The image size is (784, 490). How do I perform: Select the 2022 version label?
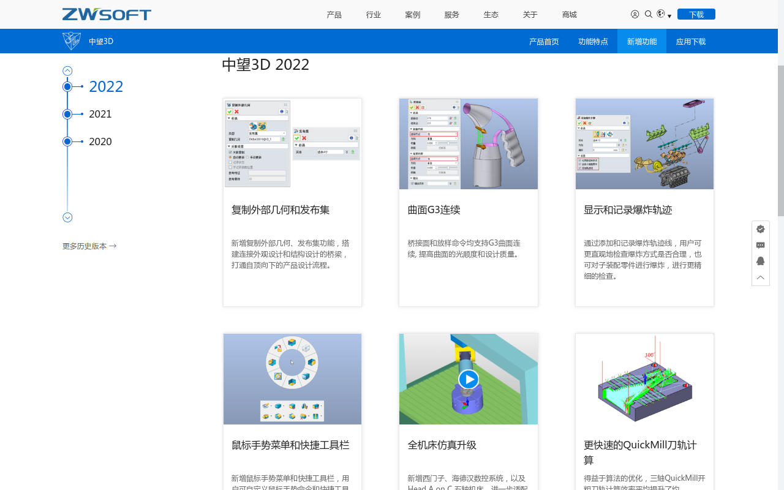pos(106,86)
